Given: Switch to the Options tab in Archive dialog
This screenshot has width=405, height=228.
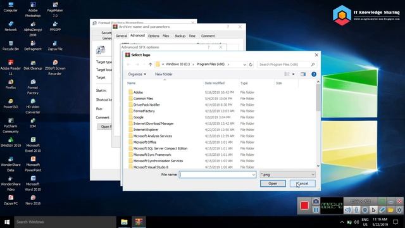Looking at the screenshot, I should coord(153,36).
